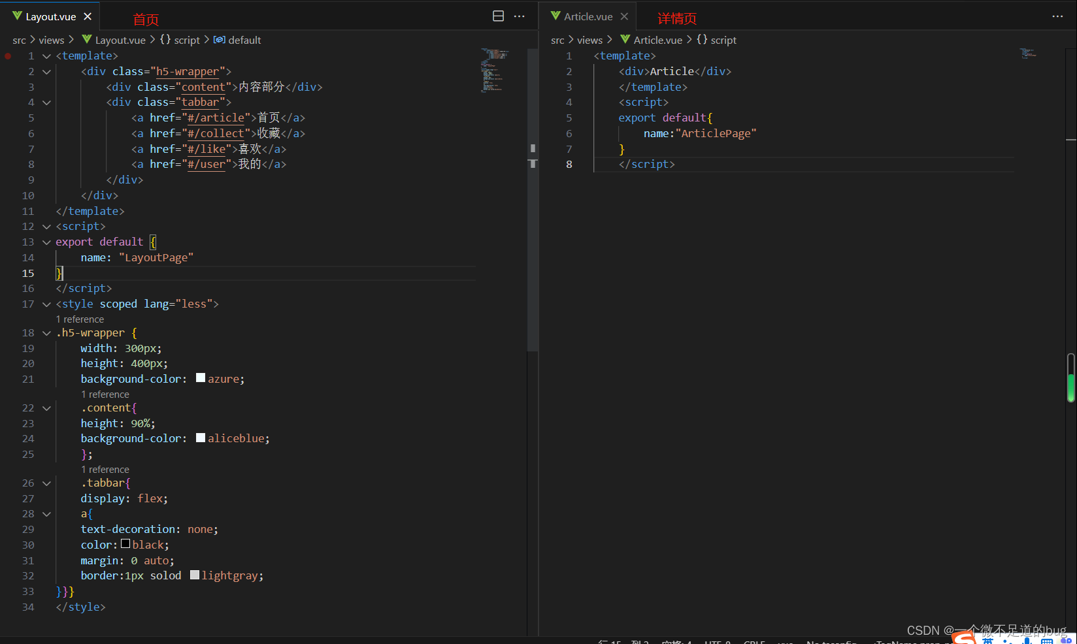Image resolution: width=1077 pixels, height=644 pixels.
Task: Open lightgray color picker swatch
Action: pyautogui.click(x=195, y=575)
